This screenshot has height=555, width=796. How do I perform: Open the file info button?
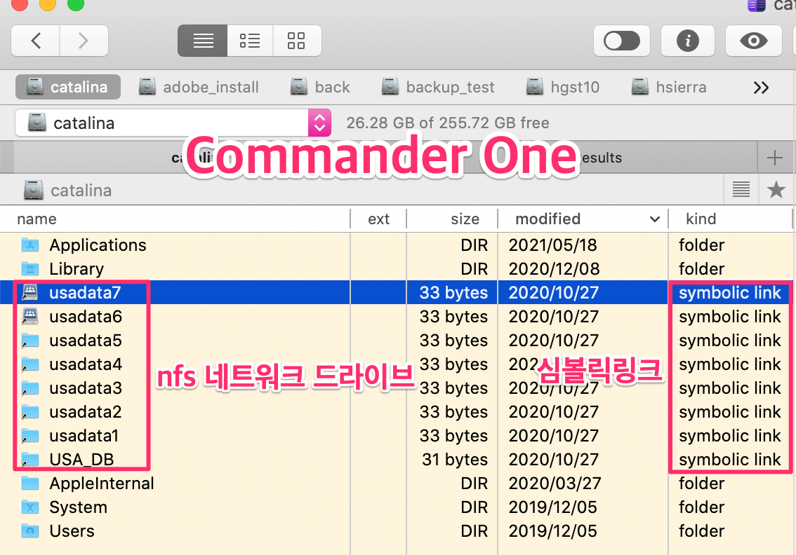687,41
